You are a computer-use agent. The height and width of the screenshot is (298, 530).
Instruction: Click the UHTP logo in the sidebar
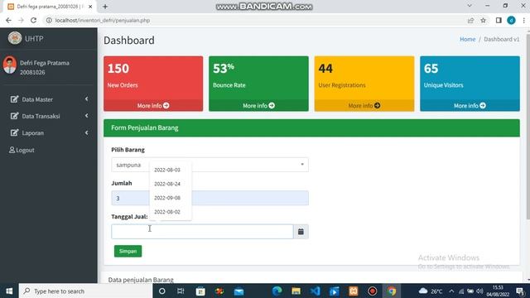(x=15, y=38)
